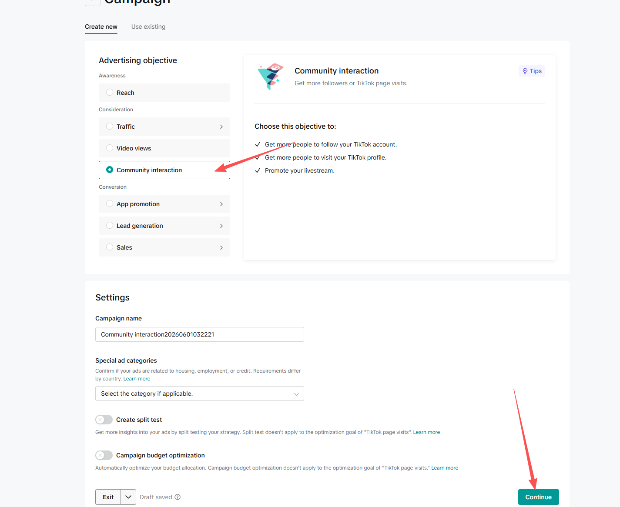Click into the Campaign name field
The image size is (620, 507).
pos(200,334)
